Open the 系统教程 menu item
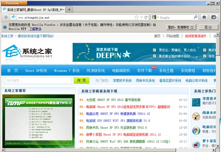The width and height of the screenshot is (221, 152). (x=188, y=70)
